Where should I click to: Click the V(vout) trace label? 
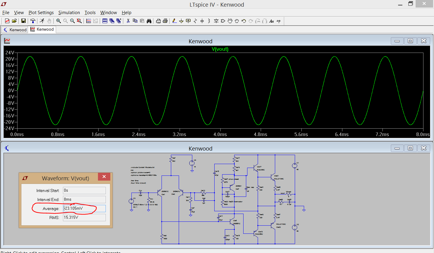coord(220,49)
